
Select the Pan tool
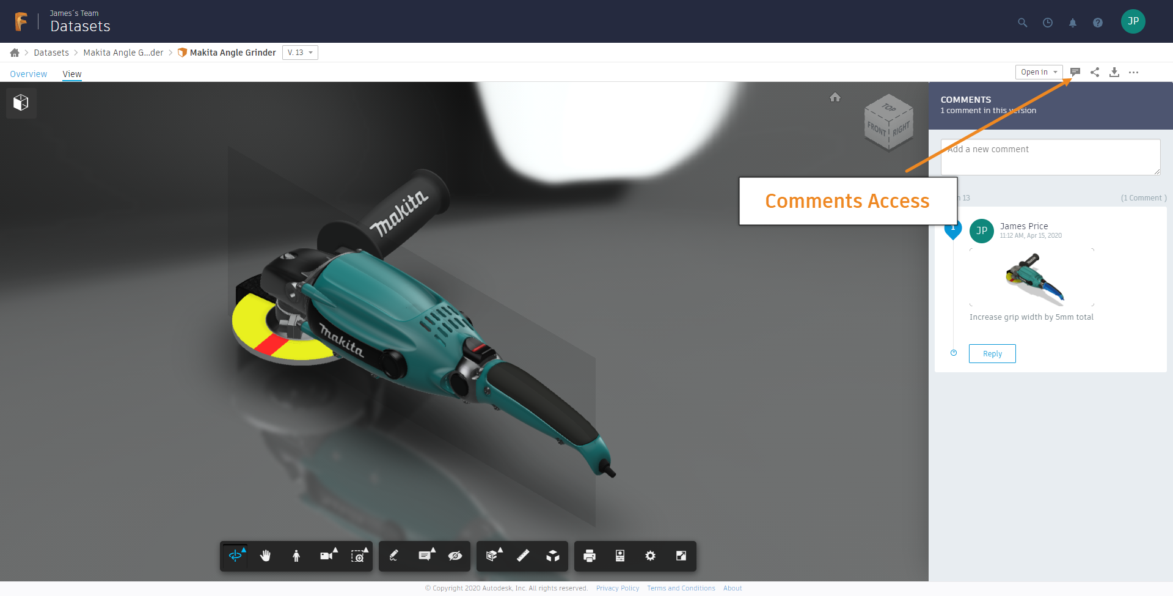coord(266,556)
